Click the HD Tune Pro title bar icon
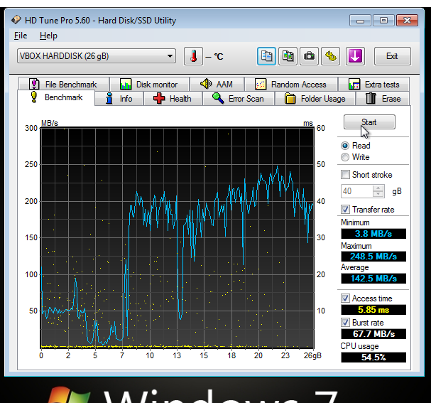 coord(16,20)
